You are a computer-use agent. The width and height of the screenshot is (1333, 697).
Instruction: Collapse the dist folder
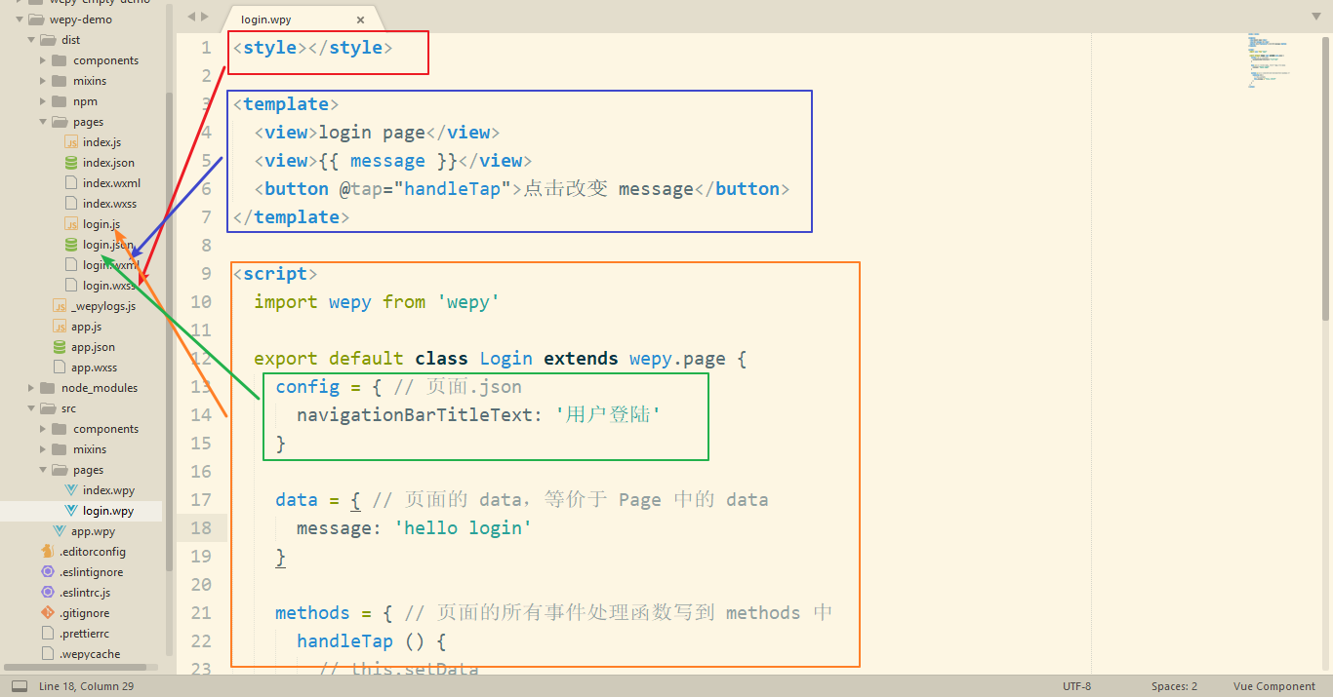point(32,40)
